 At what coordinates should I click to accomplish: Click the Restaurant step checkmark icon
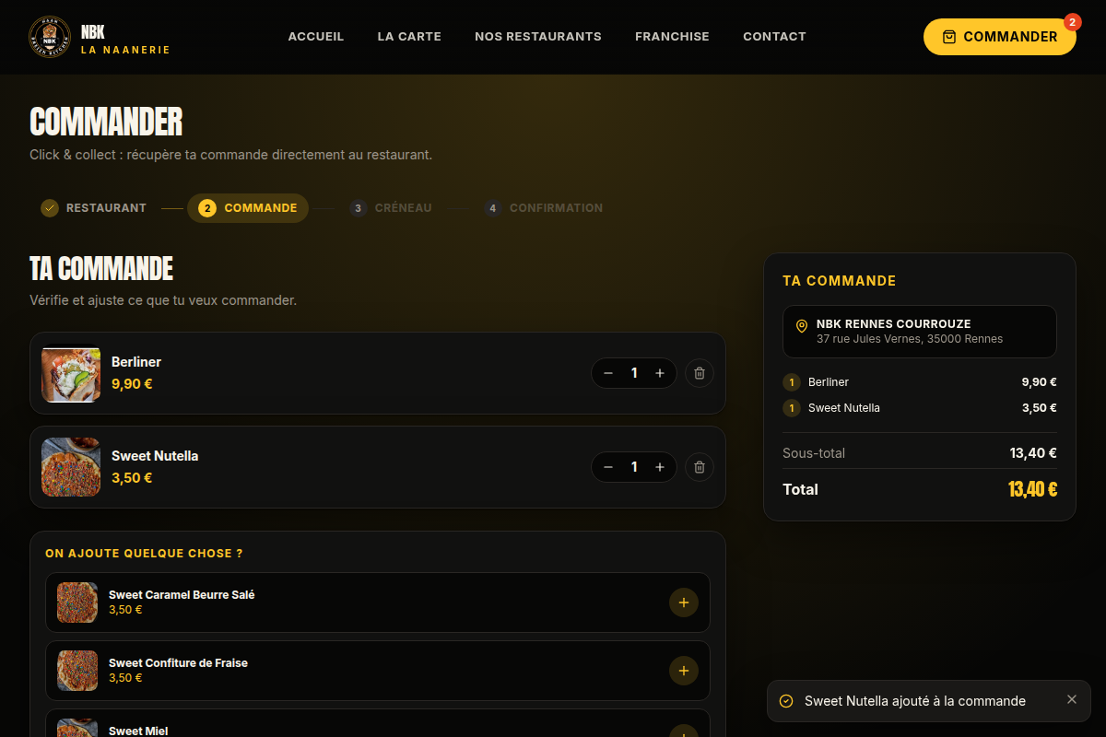pyautogui.click(x=50, y=208)
